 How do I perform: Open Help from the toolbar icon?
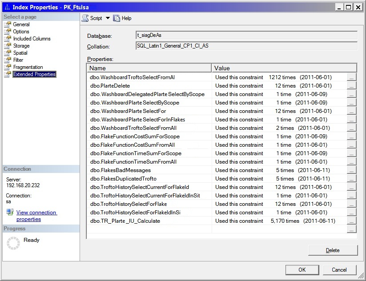click(x=117, y=18)
